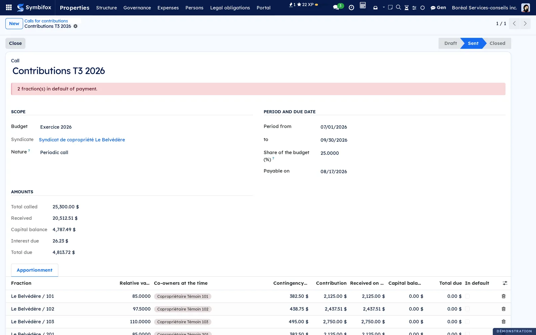
Task: Expand the small caret beside the tray icon
Action: 384,7
